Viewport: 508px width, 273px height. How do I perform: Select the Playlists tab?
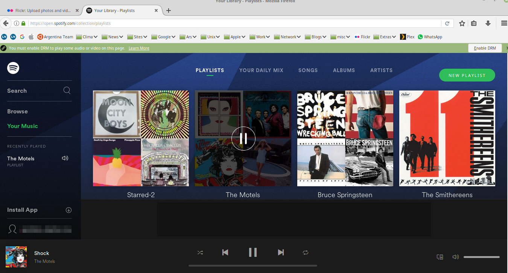[210, 70]
